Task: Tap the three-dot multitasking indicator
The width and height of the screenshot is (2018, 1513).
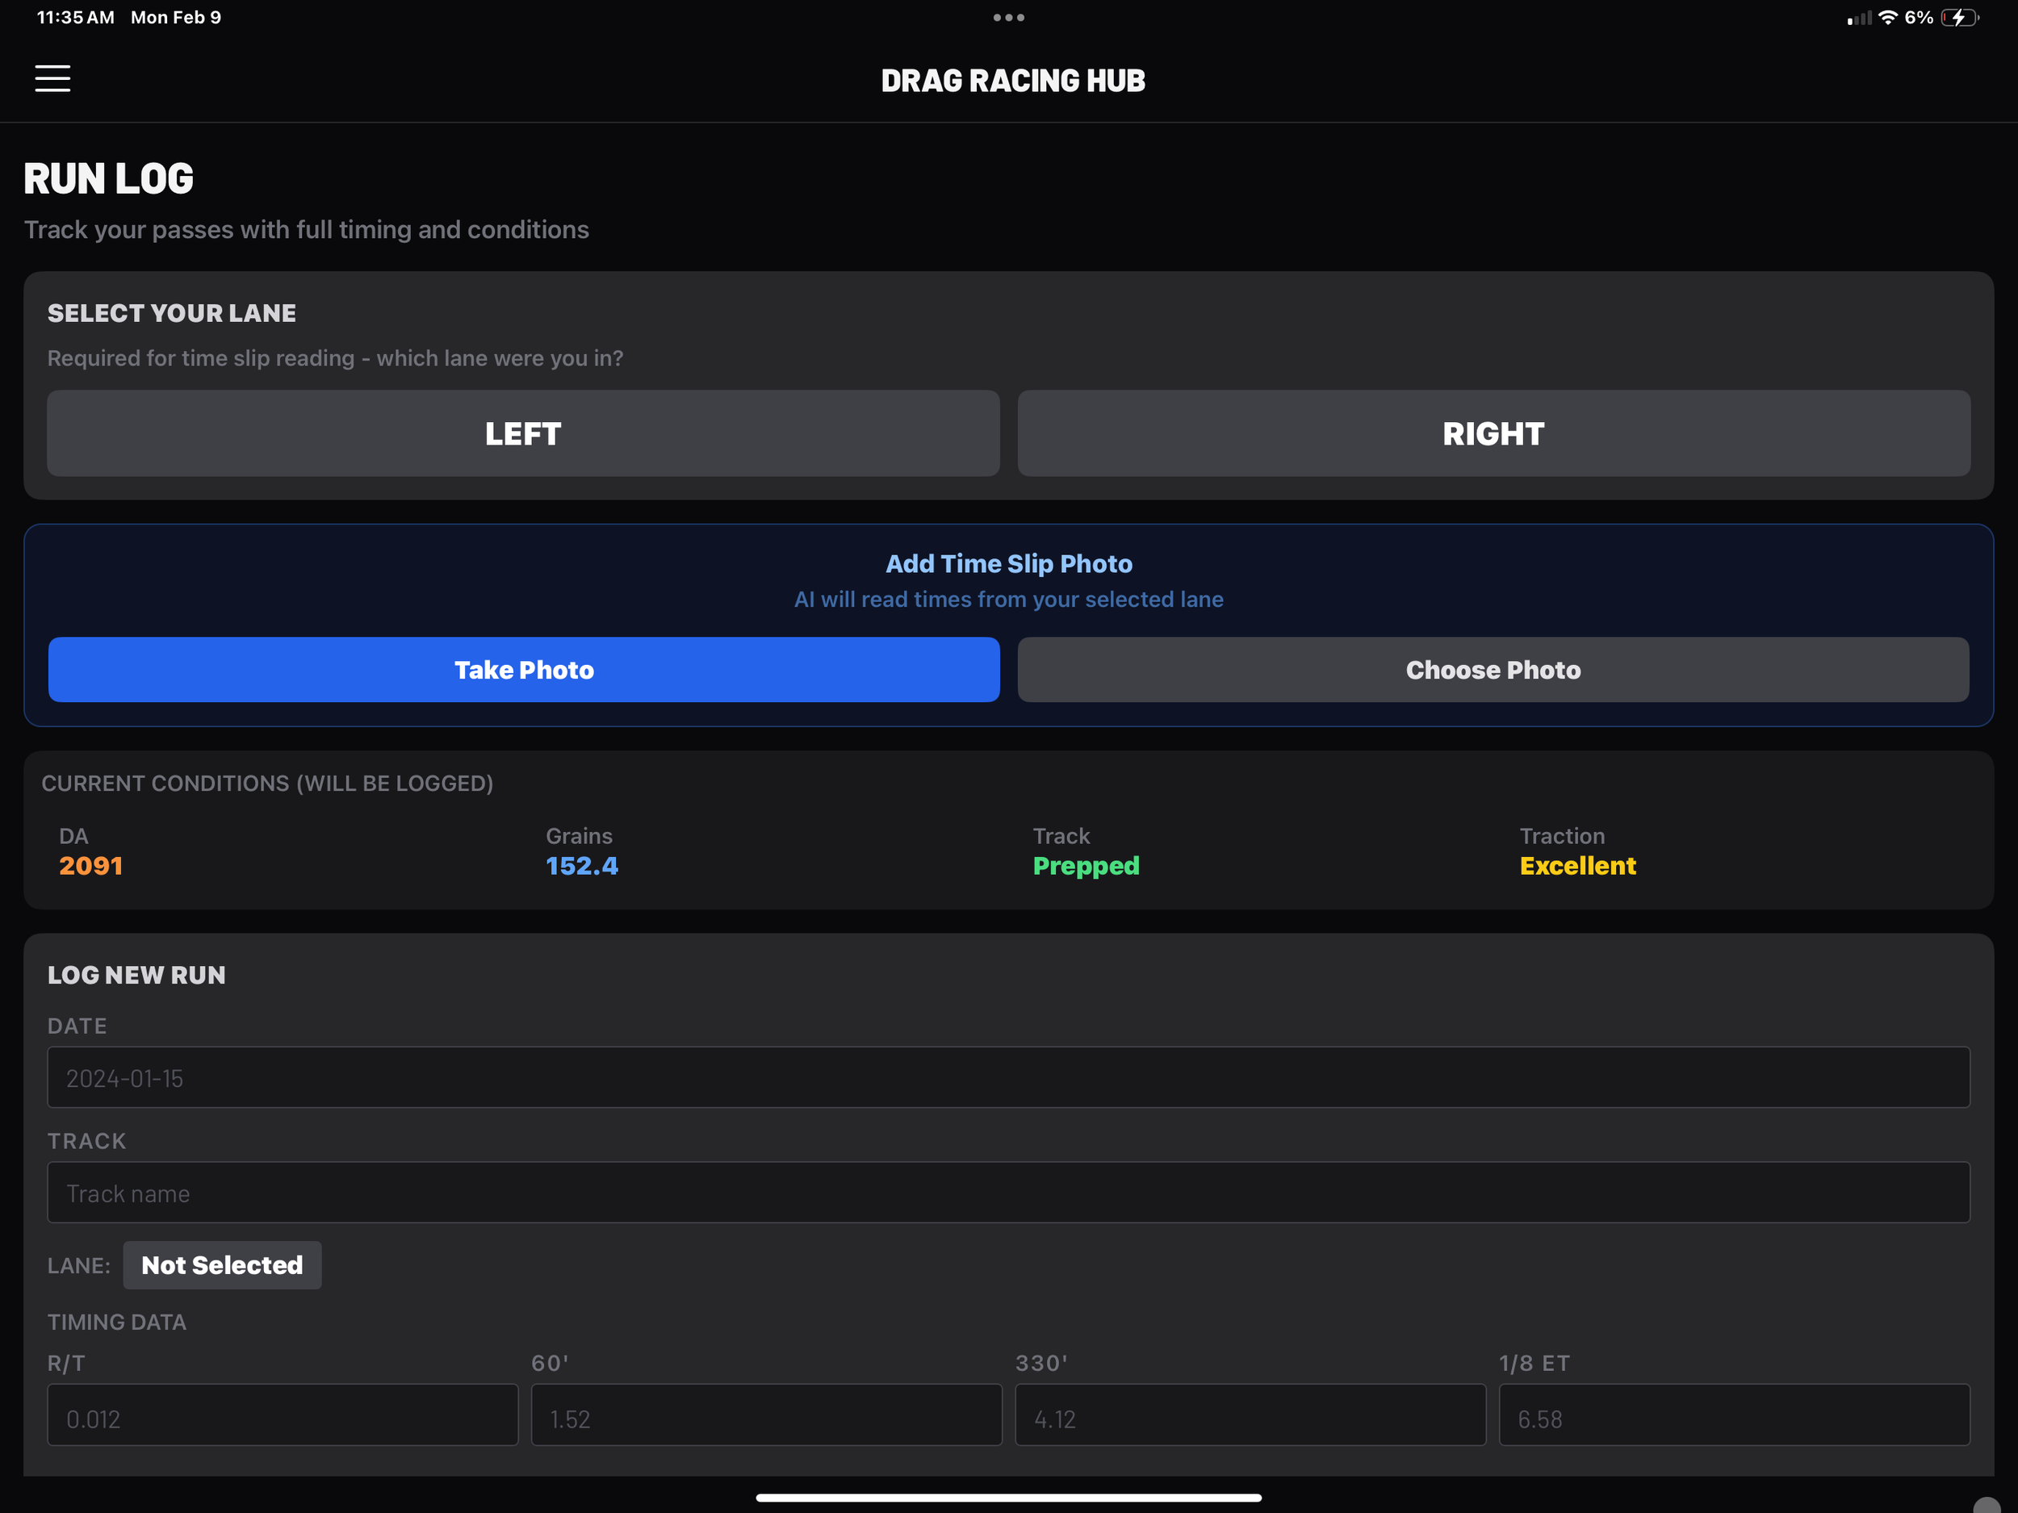Action: click(x=1008, y=17)
